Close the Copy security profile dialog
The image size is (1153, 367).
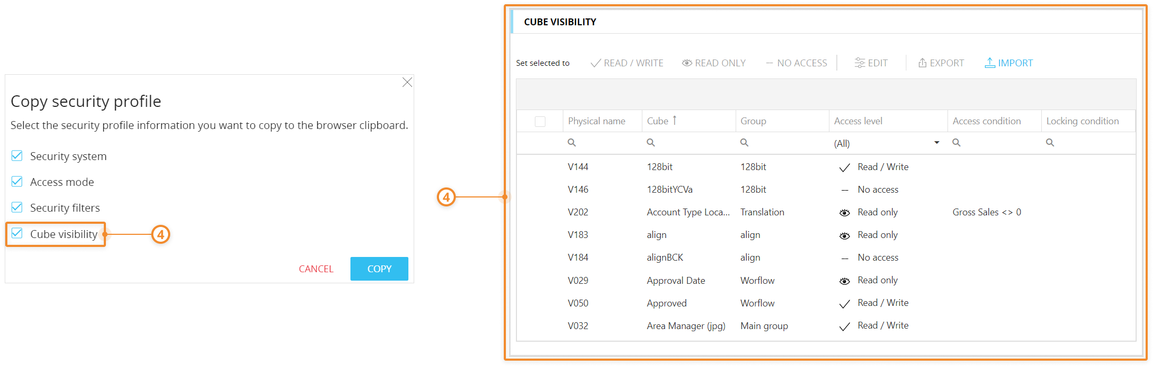pos(407,83)
